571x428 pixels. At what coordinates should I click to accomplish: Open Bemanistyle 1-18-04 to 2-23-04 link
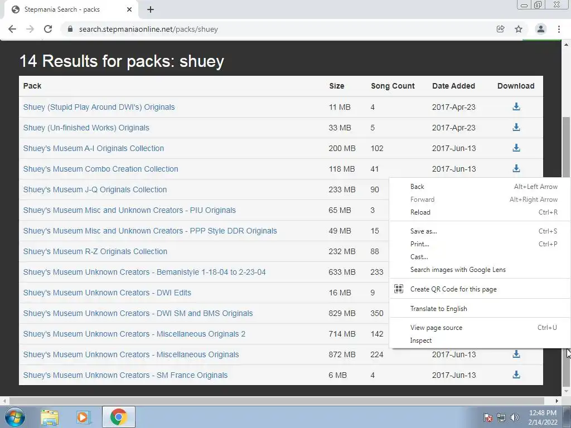(144, 272)
